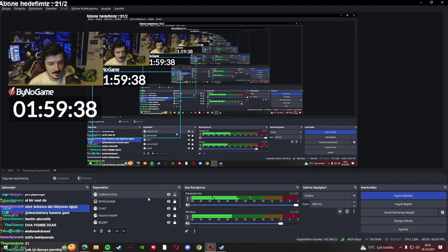Image resolution: width=448 pixels, height=252 pixels.
Task: Toggle lock on CHAT source
Action: click(175, 209)
